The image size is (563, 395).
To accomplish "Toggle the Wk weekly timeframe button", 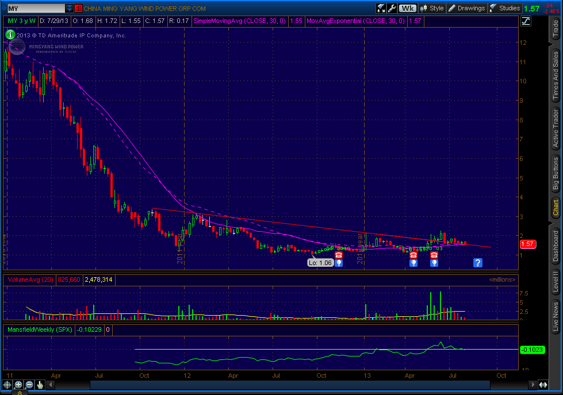I will click(408, 8).
